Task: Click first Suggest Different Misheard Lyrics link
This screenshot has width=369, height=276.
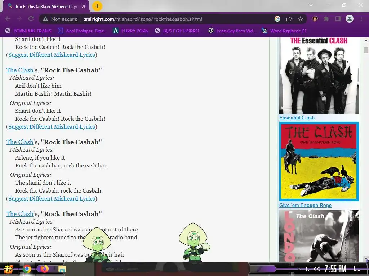Action: tap(52, 55)
